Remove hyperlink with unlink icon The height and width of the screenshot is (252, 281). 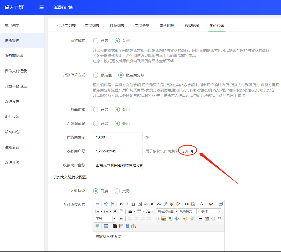[x=170, y=219]
